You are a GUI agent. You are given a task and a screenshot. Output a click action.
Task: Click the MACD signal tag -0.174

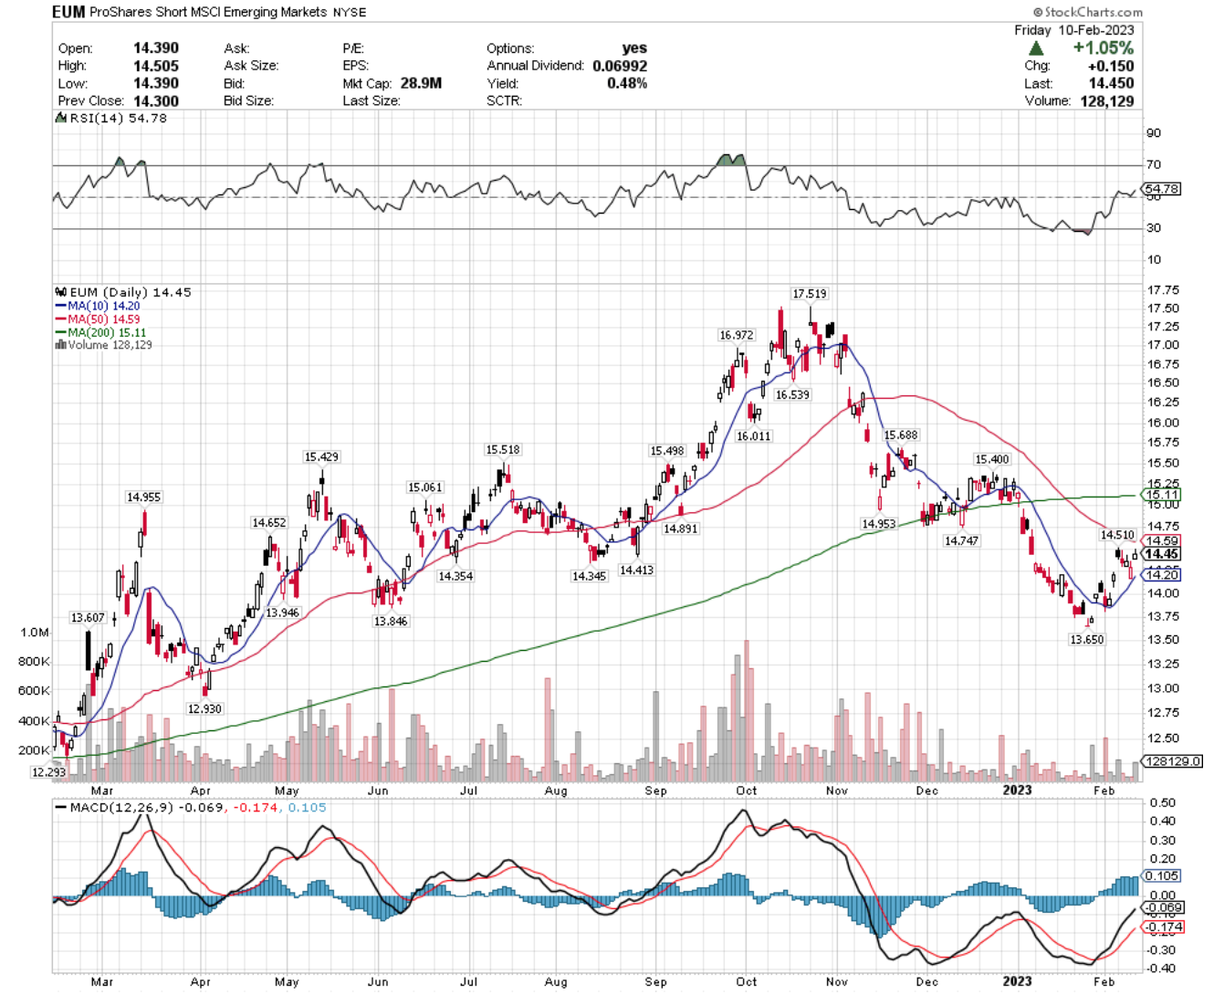pos(1164,927)
